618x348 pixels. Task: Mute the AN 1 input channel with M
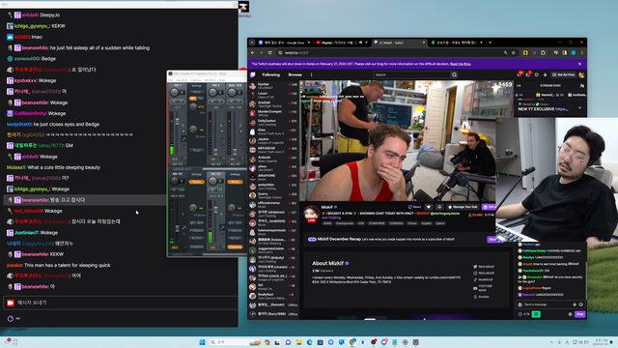coord(174,101)
